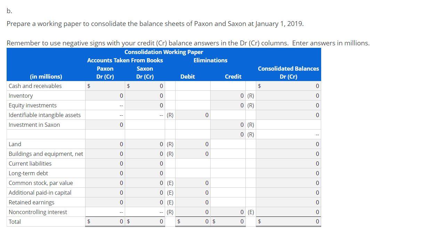
Task: Select the Common stock Debit elimination field
Action: click(x=193, y=183)
